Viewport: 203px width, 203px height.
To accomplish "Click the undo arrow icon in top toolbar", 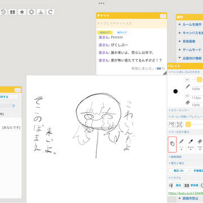I will (x=3, y=12).
